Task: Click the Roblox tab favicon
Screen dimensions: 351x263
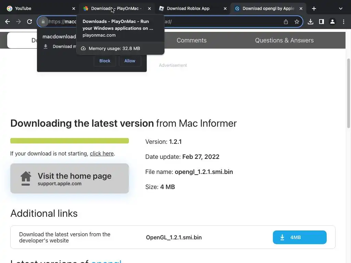Action: pyautogui.click(x=161, y=9)
